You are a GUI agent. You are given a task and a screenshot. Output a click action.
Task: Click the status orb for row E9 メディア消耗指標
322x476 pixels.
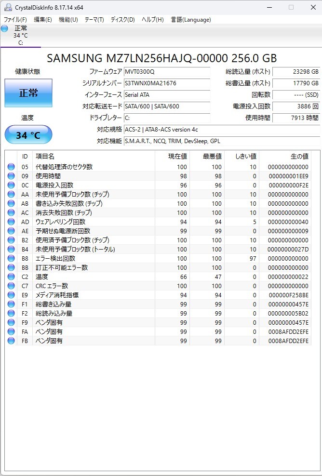coord(11,295)
